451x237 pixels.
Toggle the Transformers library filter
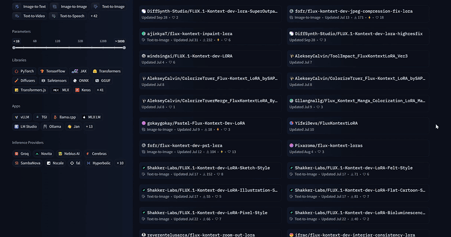[106, 71]
